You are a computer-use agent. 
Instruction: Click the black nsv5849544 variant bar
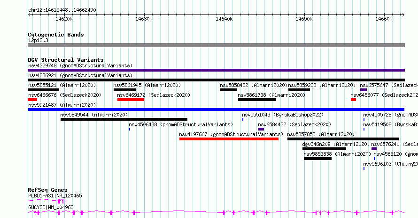[124, 119]
